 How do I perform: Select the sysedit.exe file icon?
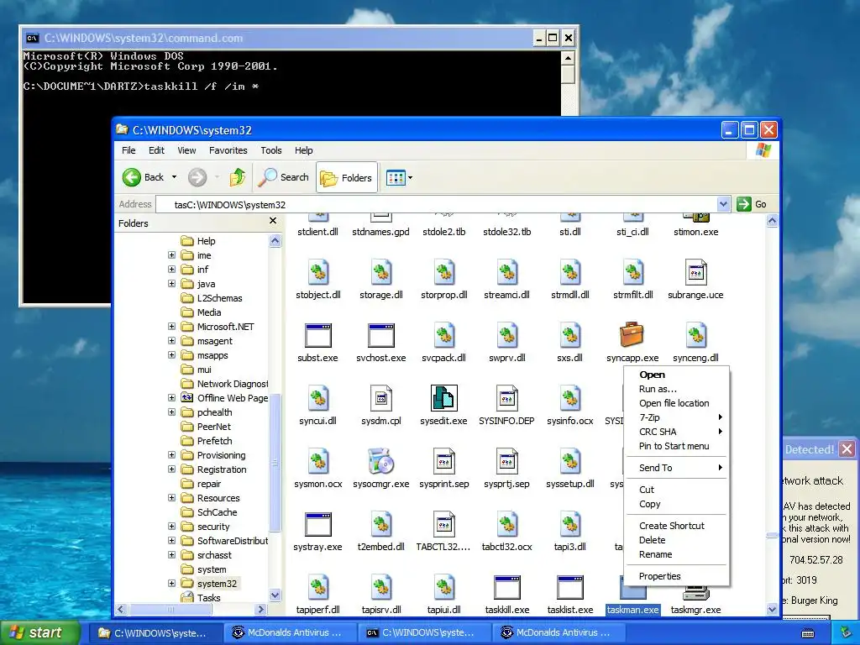point(443,398)
